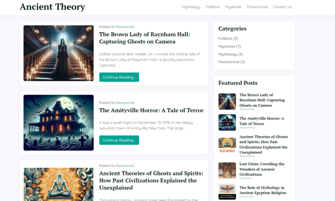Open the Mysteries navigation item
The image size is (335, 201).
233,7
